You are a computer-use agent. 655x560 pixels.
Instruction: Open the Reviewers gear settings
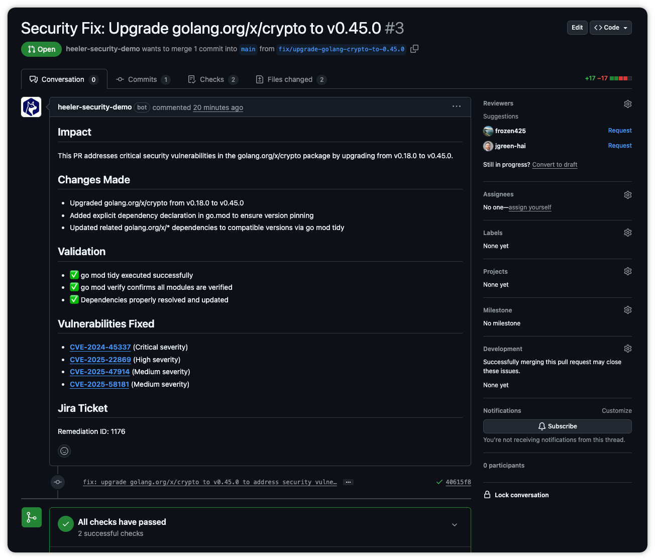pyautogui.click(x=627, y=104)
